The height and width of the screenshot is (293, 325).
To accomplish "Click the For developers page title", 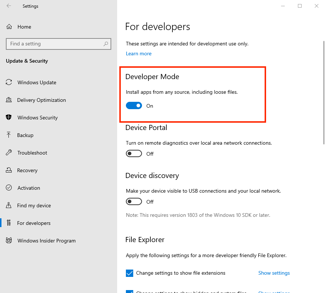I will tap(157, 27).
